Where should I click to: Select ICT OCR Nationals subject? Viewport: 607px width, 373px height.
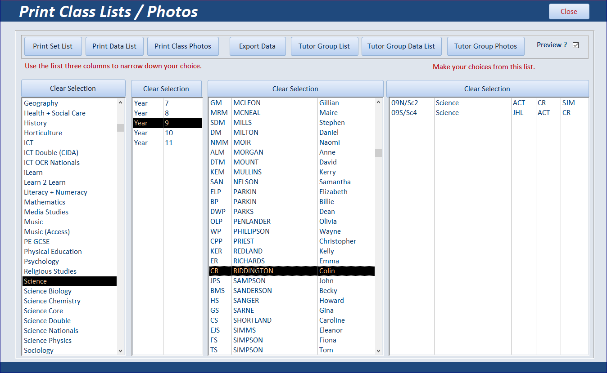coord(70,163)
